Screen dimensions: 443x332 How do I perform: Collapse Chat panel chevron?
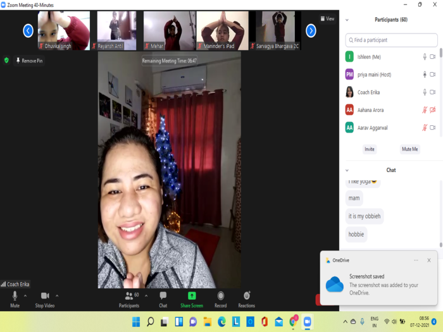click(347, 171)
